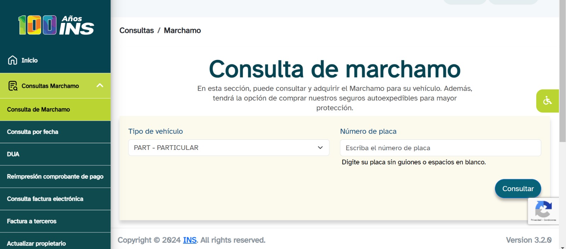Select Consulta de Marchamo in sidebar
The height and width of the screenshot is (249, 566).
(39, 109)
